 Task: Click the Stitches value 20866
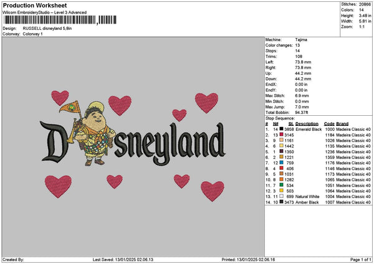pos(365,4)
